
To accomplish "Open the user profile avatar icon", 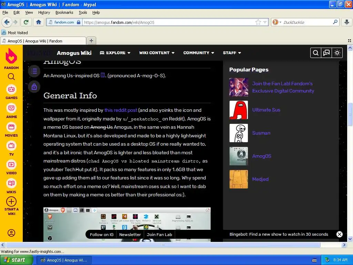I will [11, 233].
